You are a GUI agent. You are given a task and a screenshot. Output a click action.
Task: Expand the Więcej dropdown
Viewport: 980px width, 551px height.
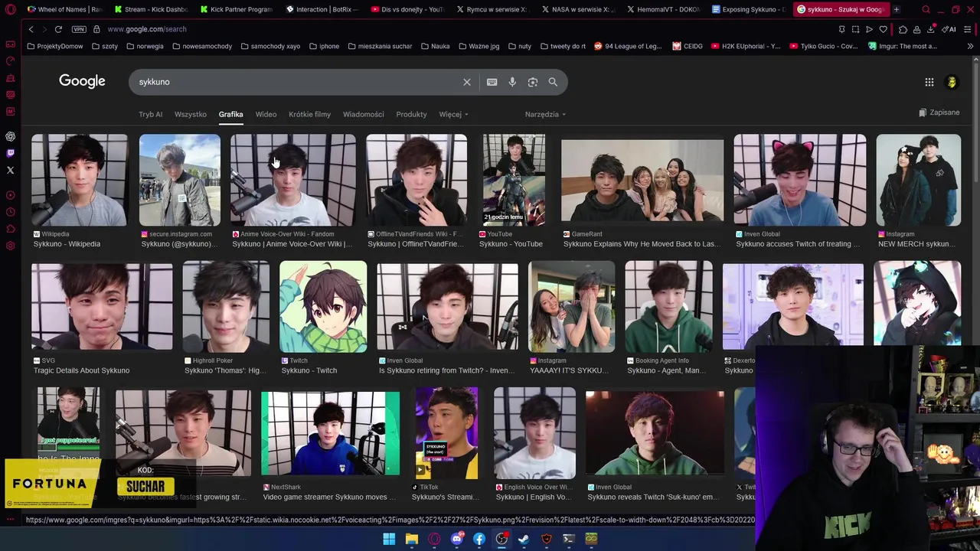point(453,114)
